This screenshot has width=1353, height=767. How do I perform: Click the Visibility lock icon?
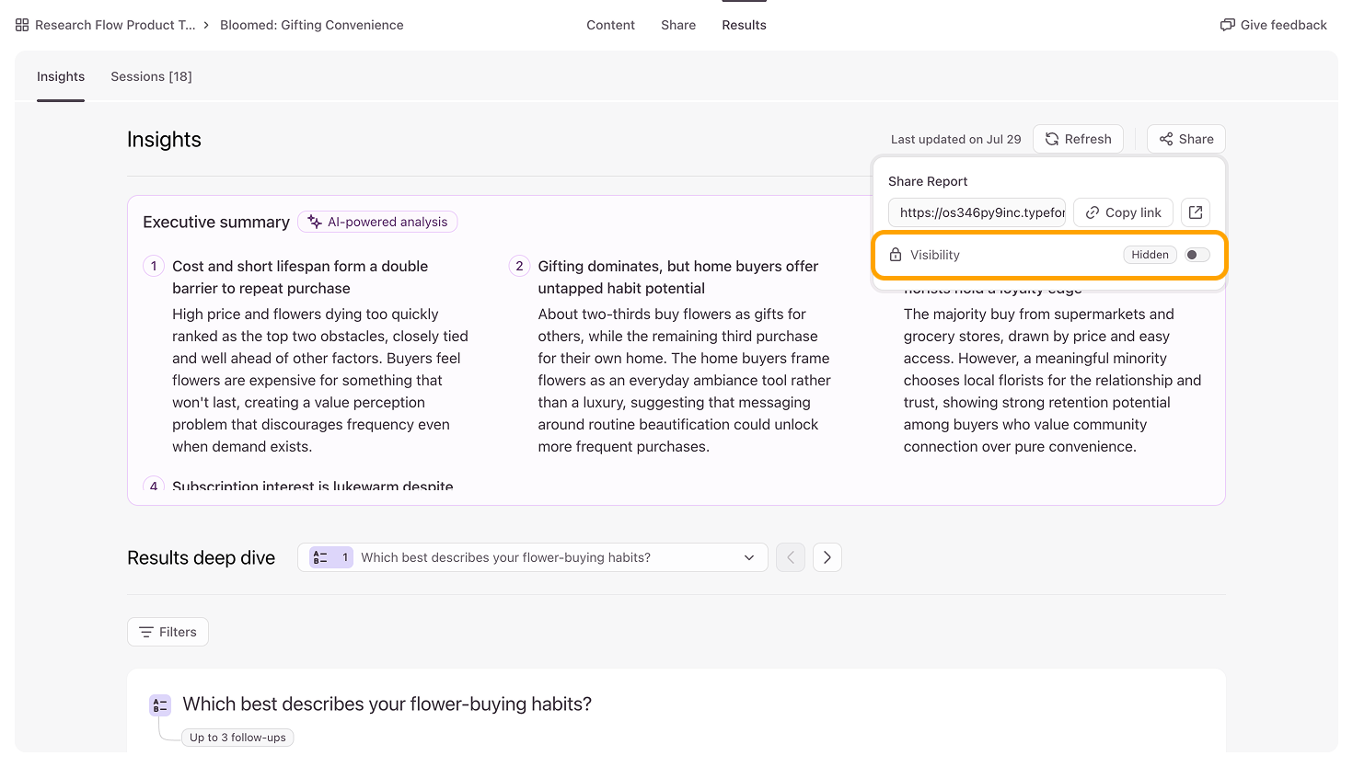[x=895, y=255]
